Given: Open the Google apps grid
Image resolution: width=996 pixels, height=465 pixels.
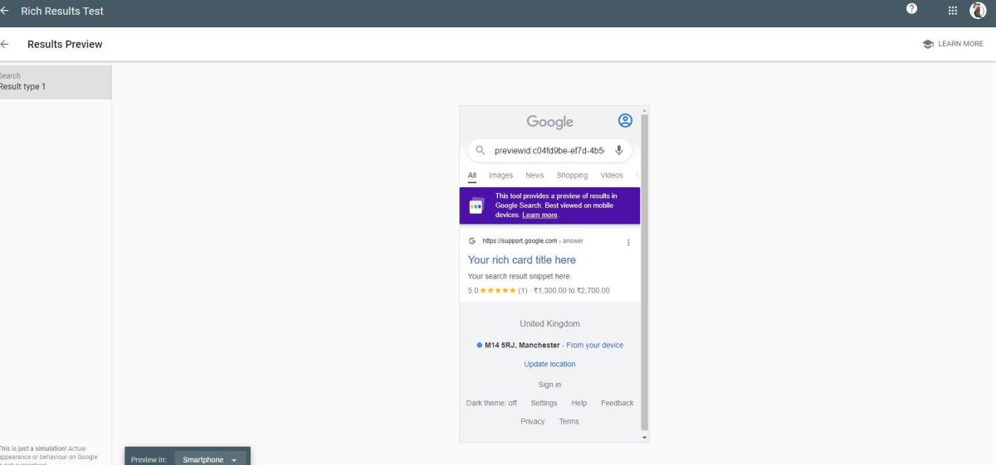Looking at the screenshot, I should pyautogui.click(x=952, y=11).
